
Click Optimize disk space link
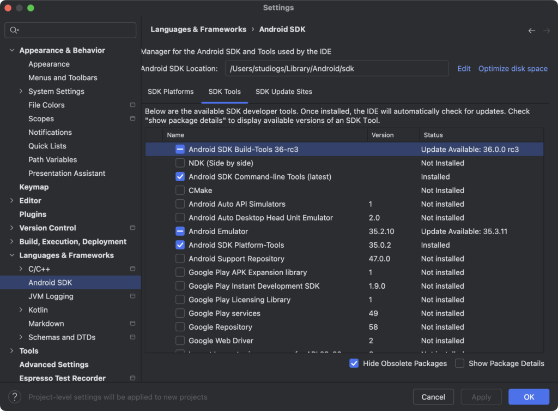tap(513, 68)
